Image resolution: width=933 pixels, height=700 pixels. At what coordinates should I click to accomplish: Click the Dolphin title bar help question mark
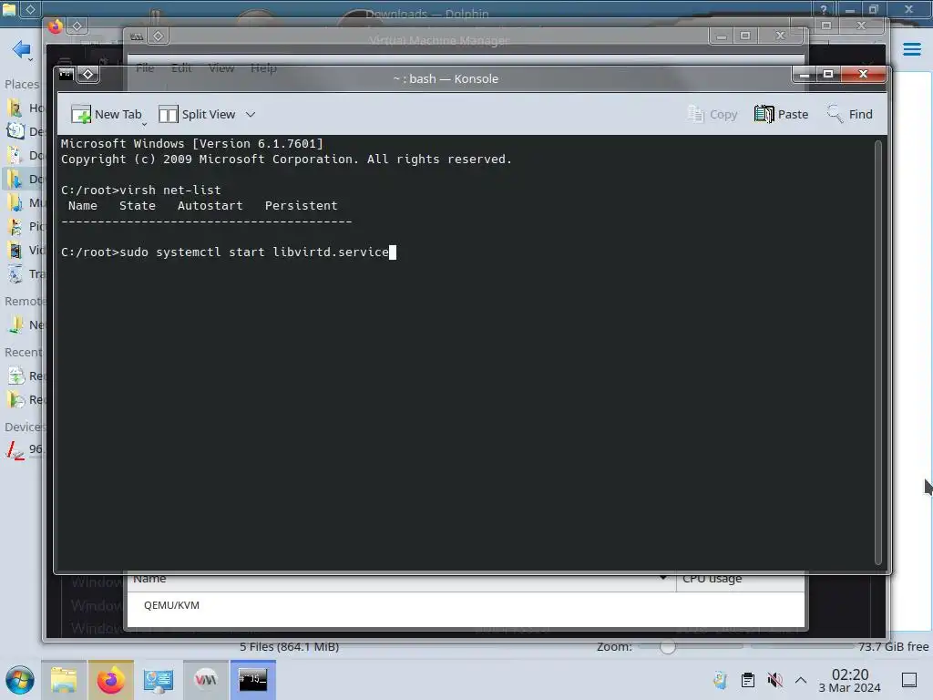click(x=823, y=9)
